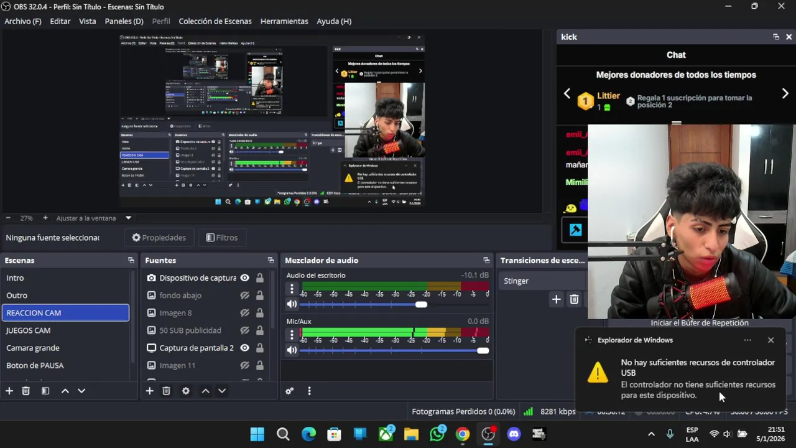The height and width of the screenshot is (448, 796).
Task: Show the fondo abajo source
Action: point(245,296)
